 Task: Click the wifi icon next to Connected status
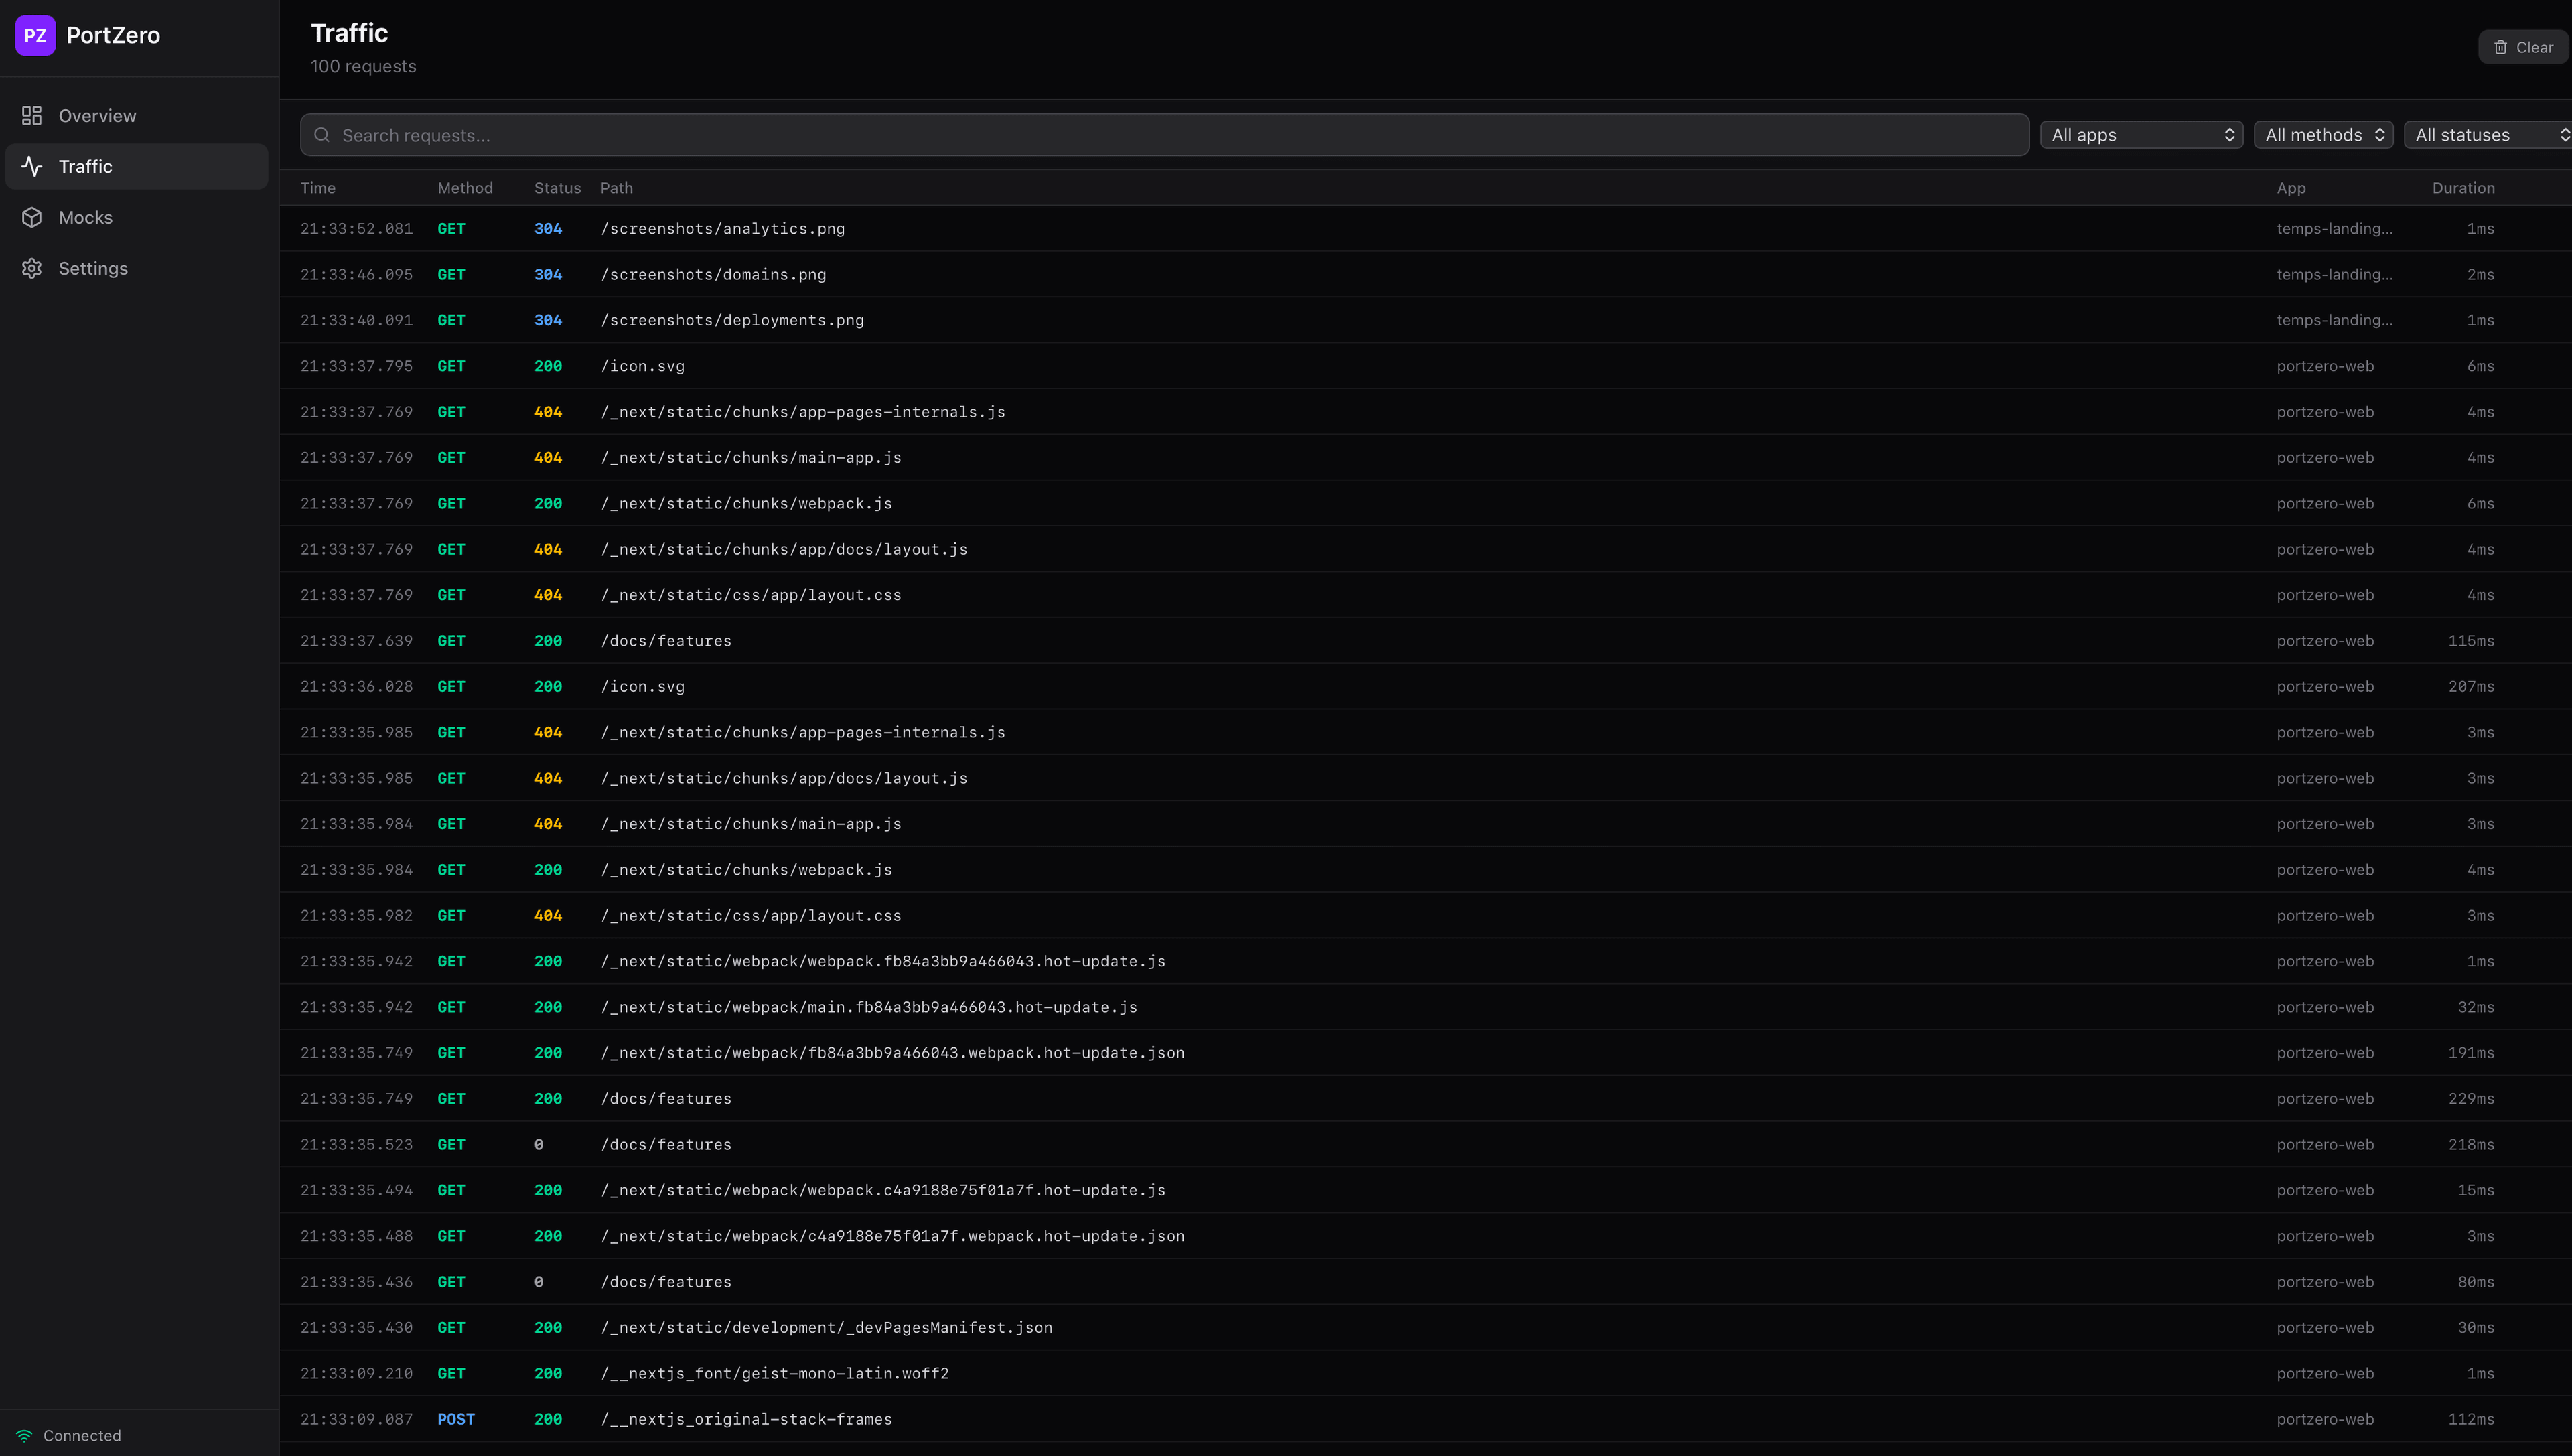(25, 1435)
